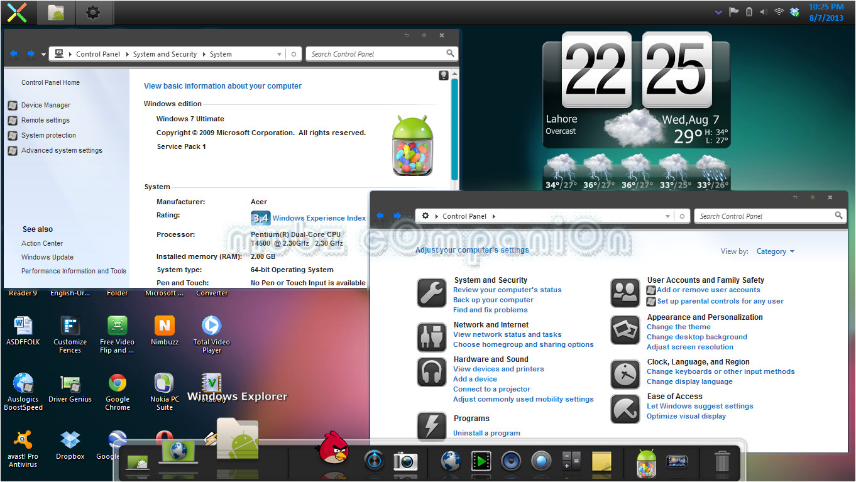Open Network and Internet category
Viewport: 856px width, 482px height.
491,325
